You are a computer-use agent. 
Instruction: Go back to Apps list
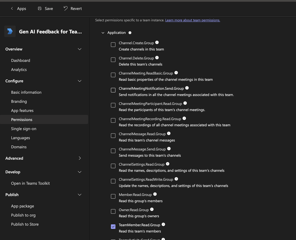18,9
